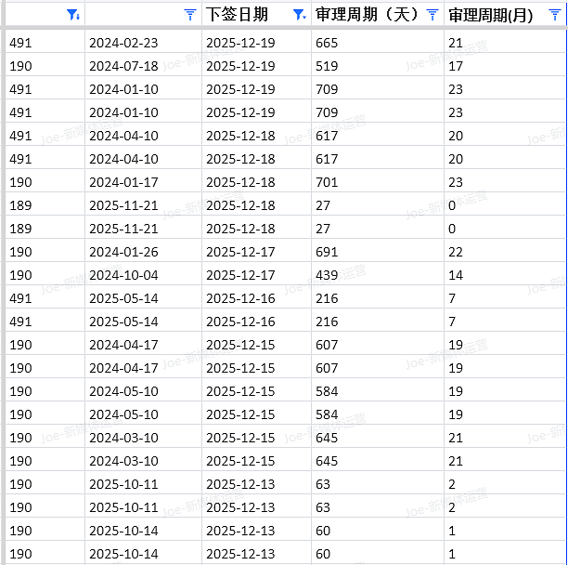Screen dimensions: 568x565
Task: Select 2025-12-17 in the 439-day row
Action: pyautogui.click(x=256, y=275)
